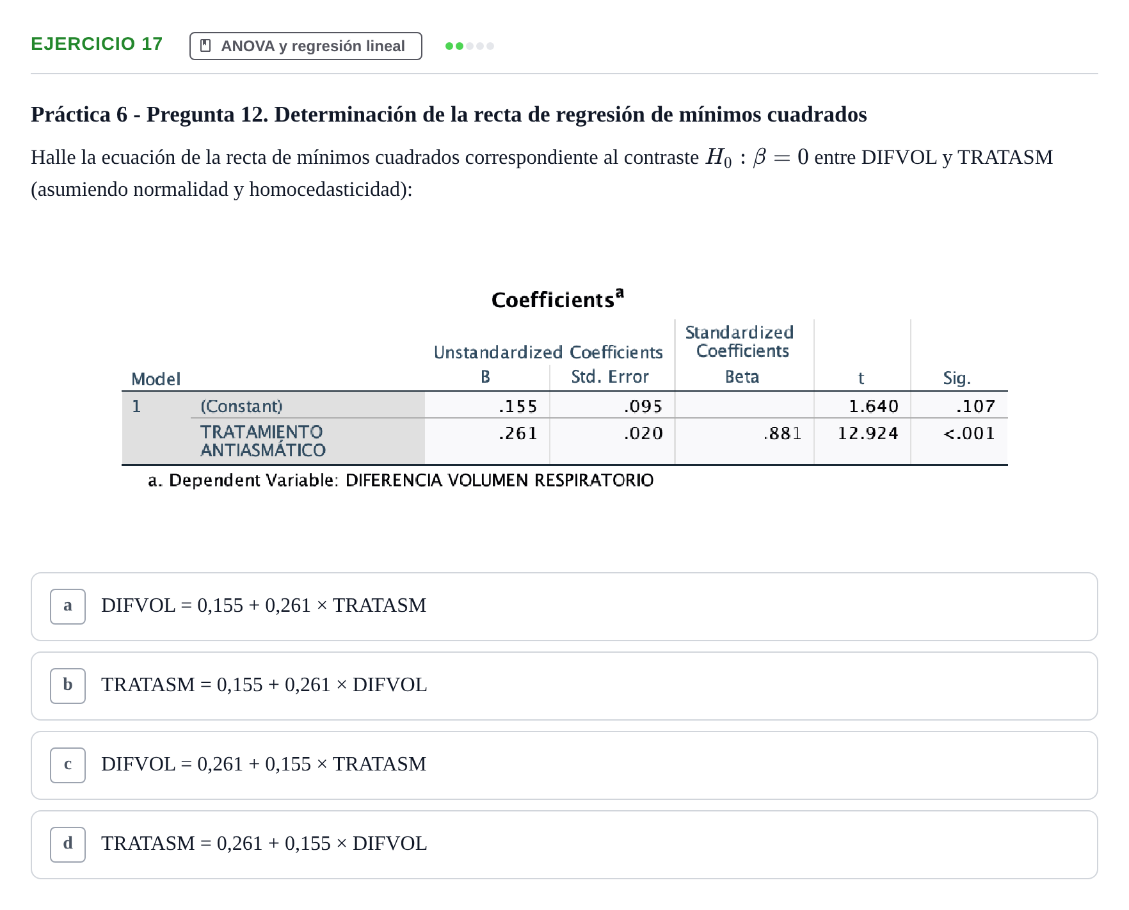This screenshot has width=1129, height=910.
Task: Click the TRATAMIENTO ANTIASMÁTICO row label
Action: [x=263, y=441]
